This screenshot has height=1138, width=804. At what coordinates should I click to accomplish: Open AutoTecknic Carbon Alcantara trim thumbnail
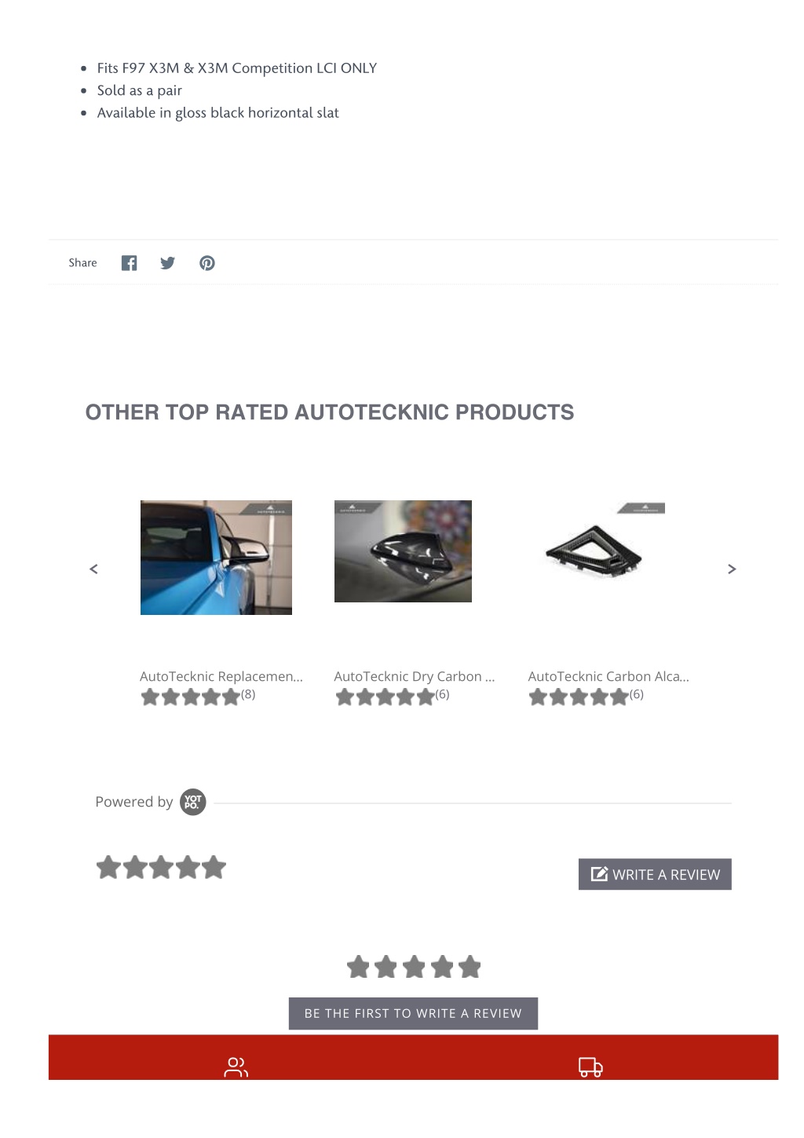tap(597, 541)
